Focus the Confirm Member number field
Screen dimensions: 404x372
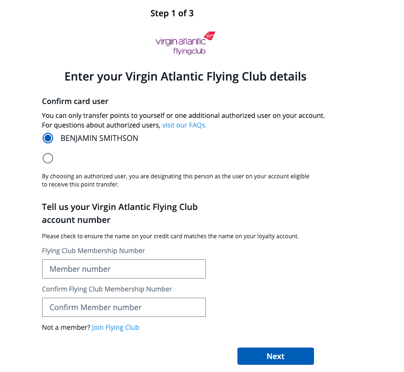pyautogui.click(x=123, y=307)
